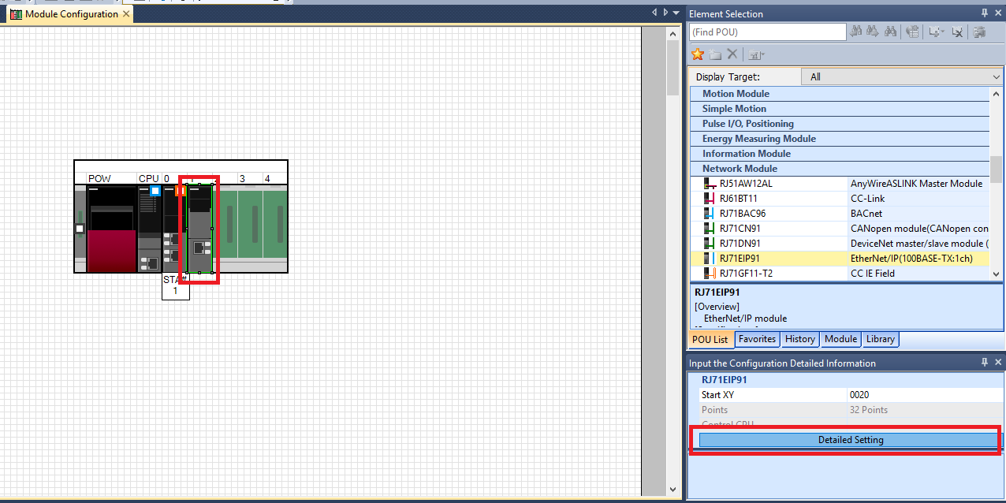Select RJ71GF11-T2 CC IE Field module
This screenshot has height=503, width=1006.
click(x=745, y=274)
